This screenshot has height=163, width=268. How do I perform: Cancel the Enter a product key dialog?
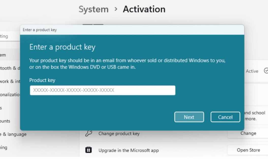pos(225,117)
